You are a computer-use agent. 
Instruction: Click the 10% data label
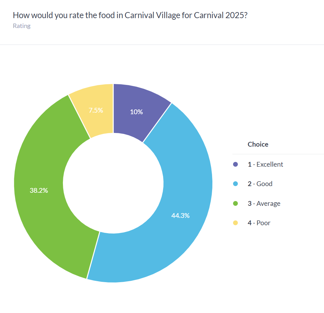pyautogui.click(x=136, y=112)
